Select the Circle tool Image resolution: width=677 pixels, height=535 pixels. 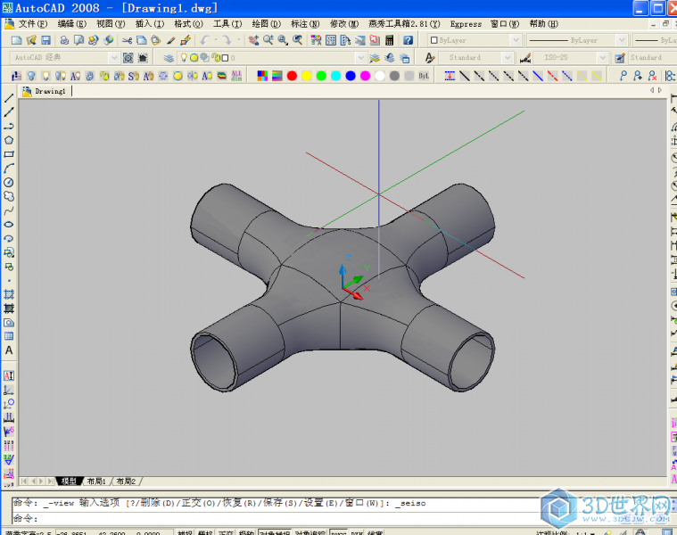[9, 183]
